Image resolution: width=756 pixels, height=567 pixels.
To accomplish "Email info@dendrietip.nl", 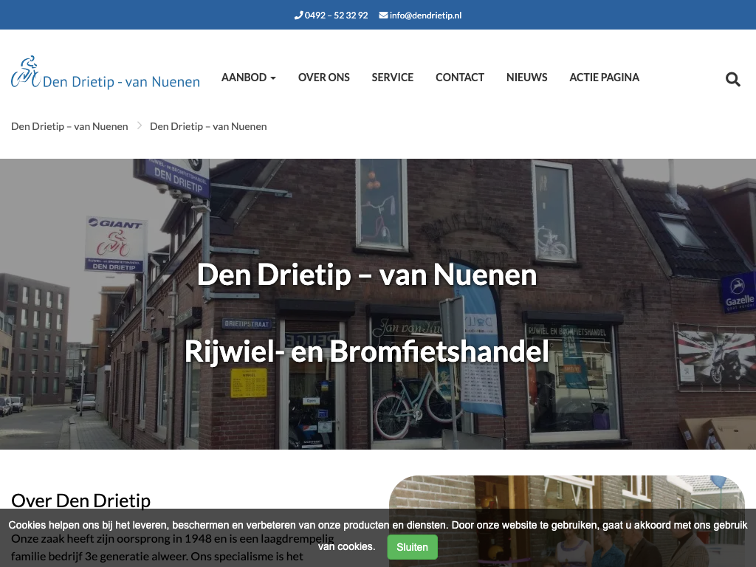I will tap(425, 15).
